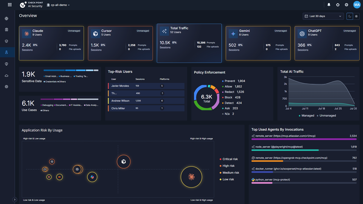Open the Last 30 days dropdown

[x=323, y=16]
